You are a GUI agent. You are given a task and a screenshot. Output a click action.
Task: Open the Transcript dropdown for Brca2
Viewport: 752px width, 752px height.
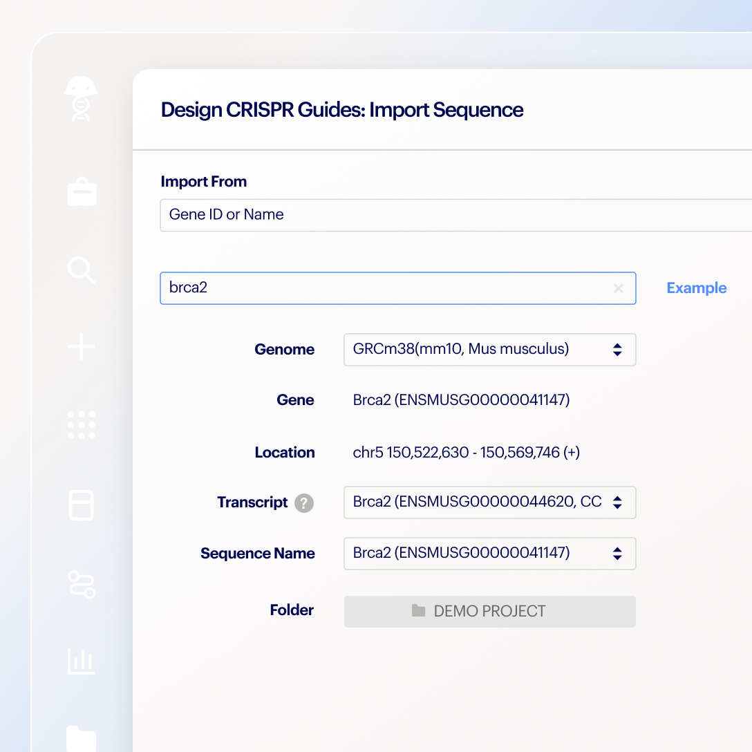pos(489,502)
